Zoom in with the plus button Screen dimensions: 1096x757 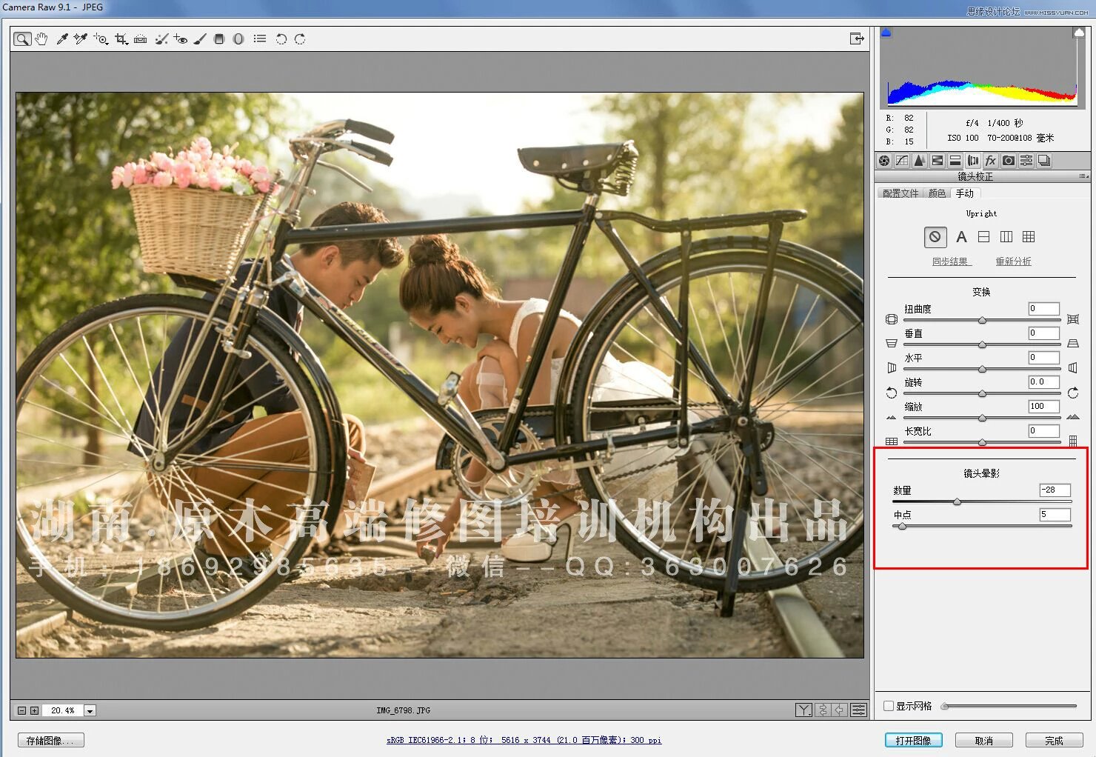(x=34, y=710)
